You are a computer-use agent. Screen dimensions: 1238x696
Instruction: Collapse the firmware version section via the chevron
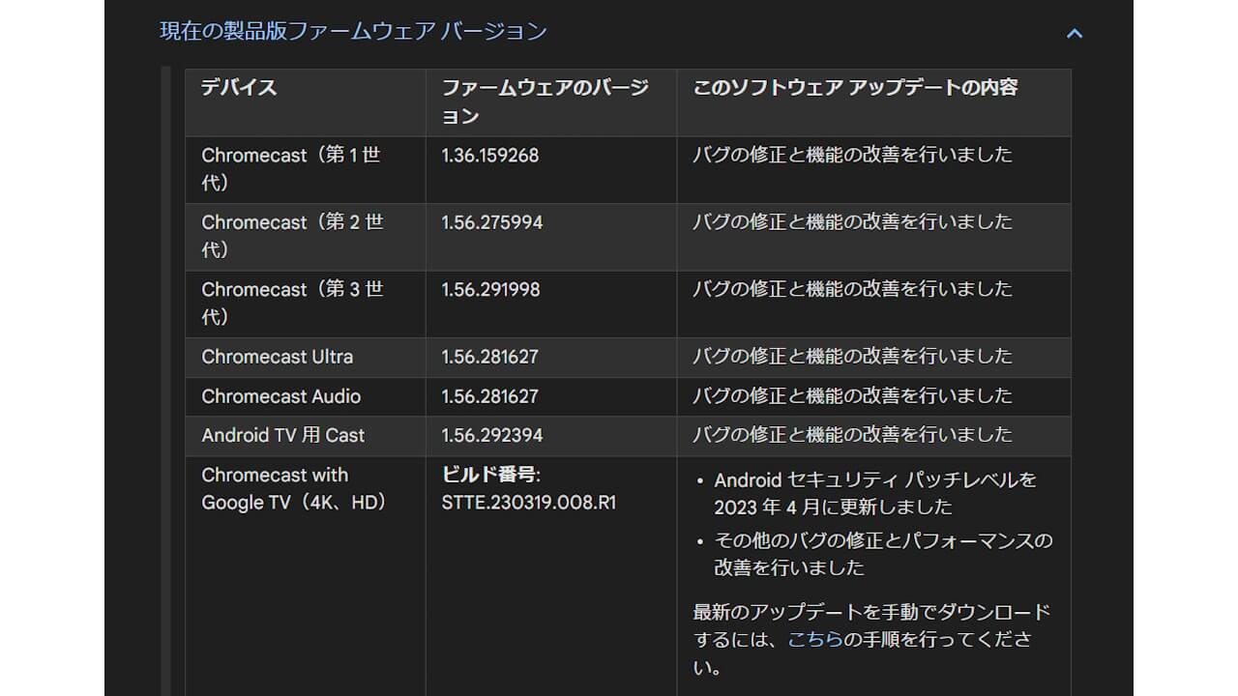click(x=1074, y=32)
